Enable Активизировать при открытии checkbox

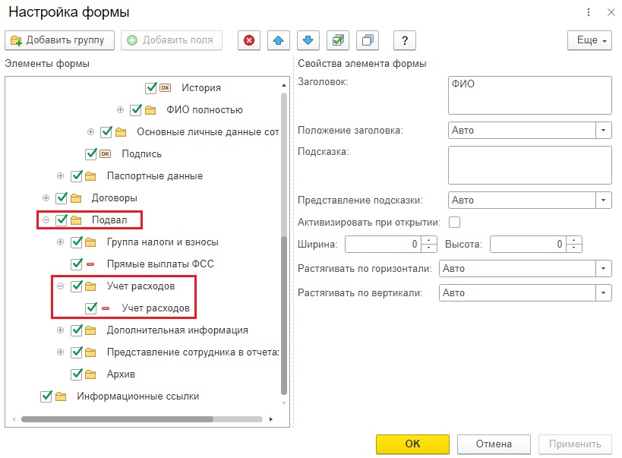point(454,223)
